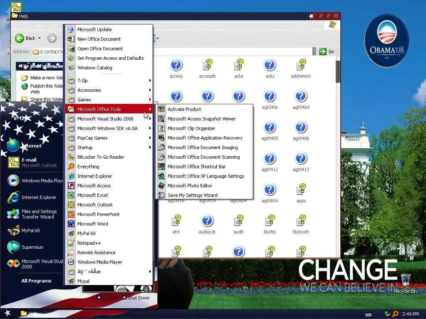Select the bluetooth help file
Viewport: 426px width, 319px height.
click(301, 225)
